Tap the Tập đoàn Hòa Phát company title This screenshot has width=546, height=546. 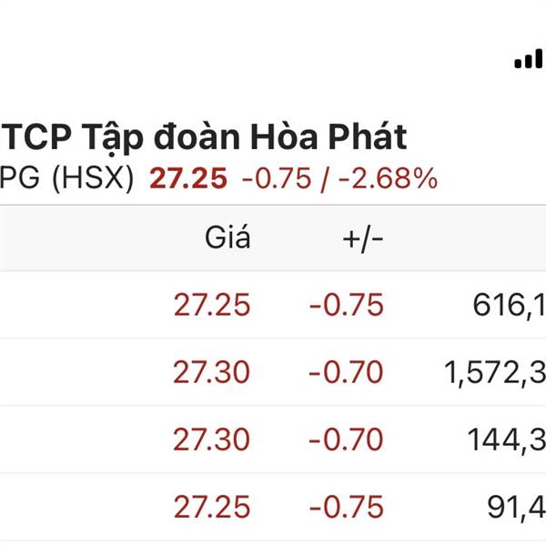(204, 137)
